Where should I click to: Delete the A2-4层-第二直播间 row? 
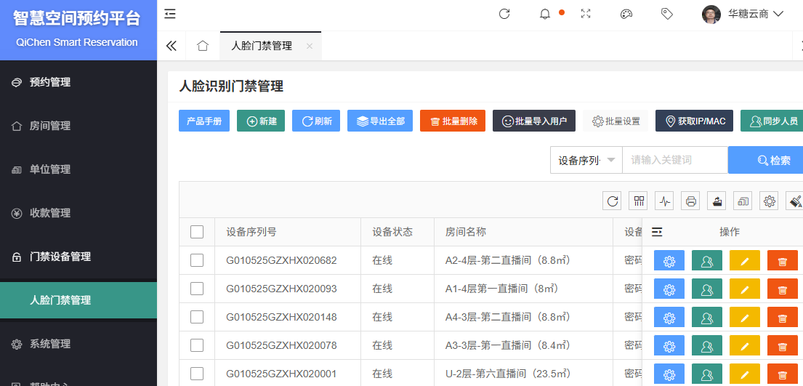tap(783, 261)
